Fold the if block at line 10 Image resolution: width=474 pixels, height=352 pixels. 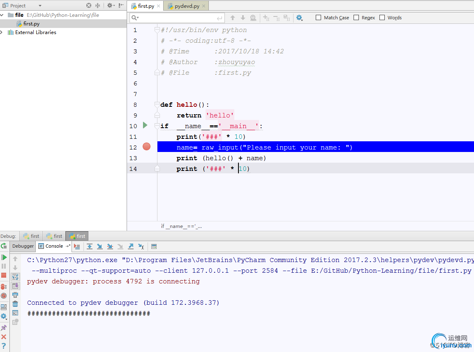(157, 126)
